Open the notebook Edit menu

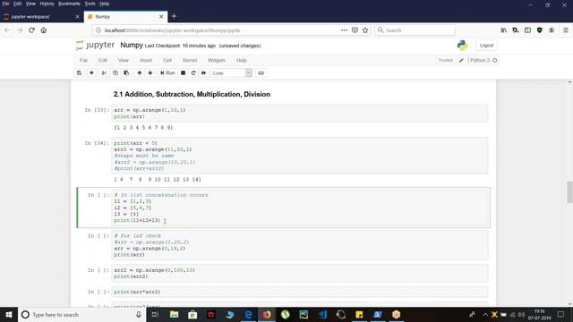pyautogui.click(x=103, y=60)
